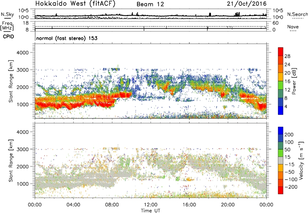Click '4000' on the power panel range axis

pyautogui.click(x=23, y=53)
